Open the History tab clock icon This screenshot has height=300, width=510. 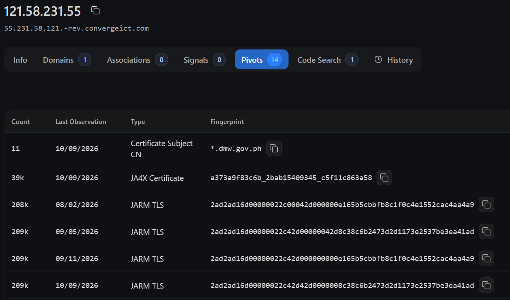[x=378, y=59]
